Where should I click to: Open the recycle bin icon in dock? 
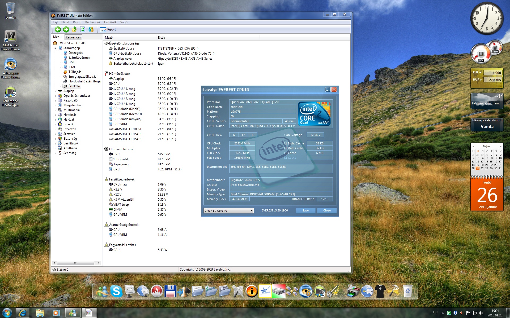tap(407, 291)
